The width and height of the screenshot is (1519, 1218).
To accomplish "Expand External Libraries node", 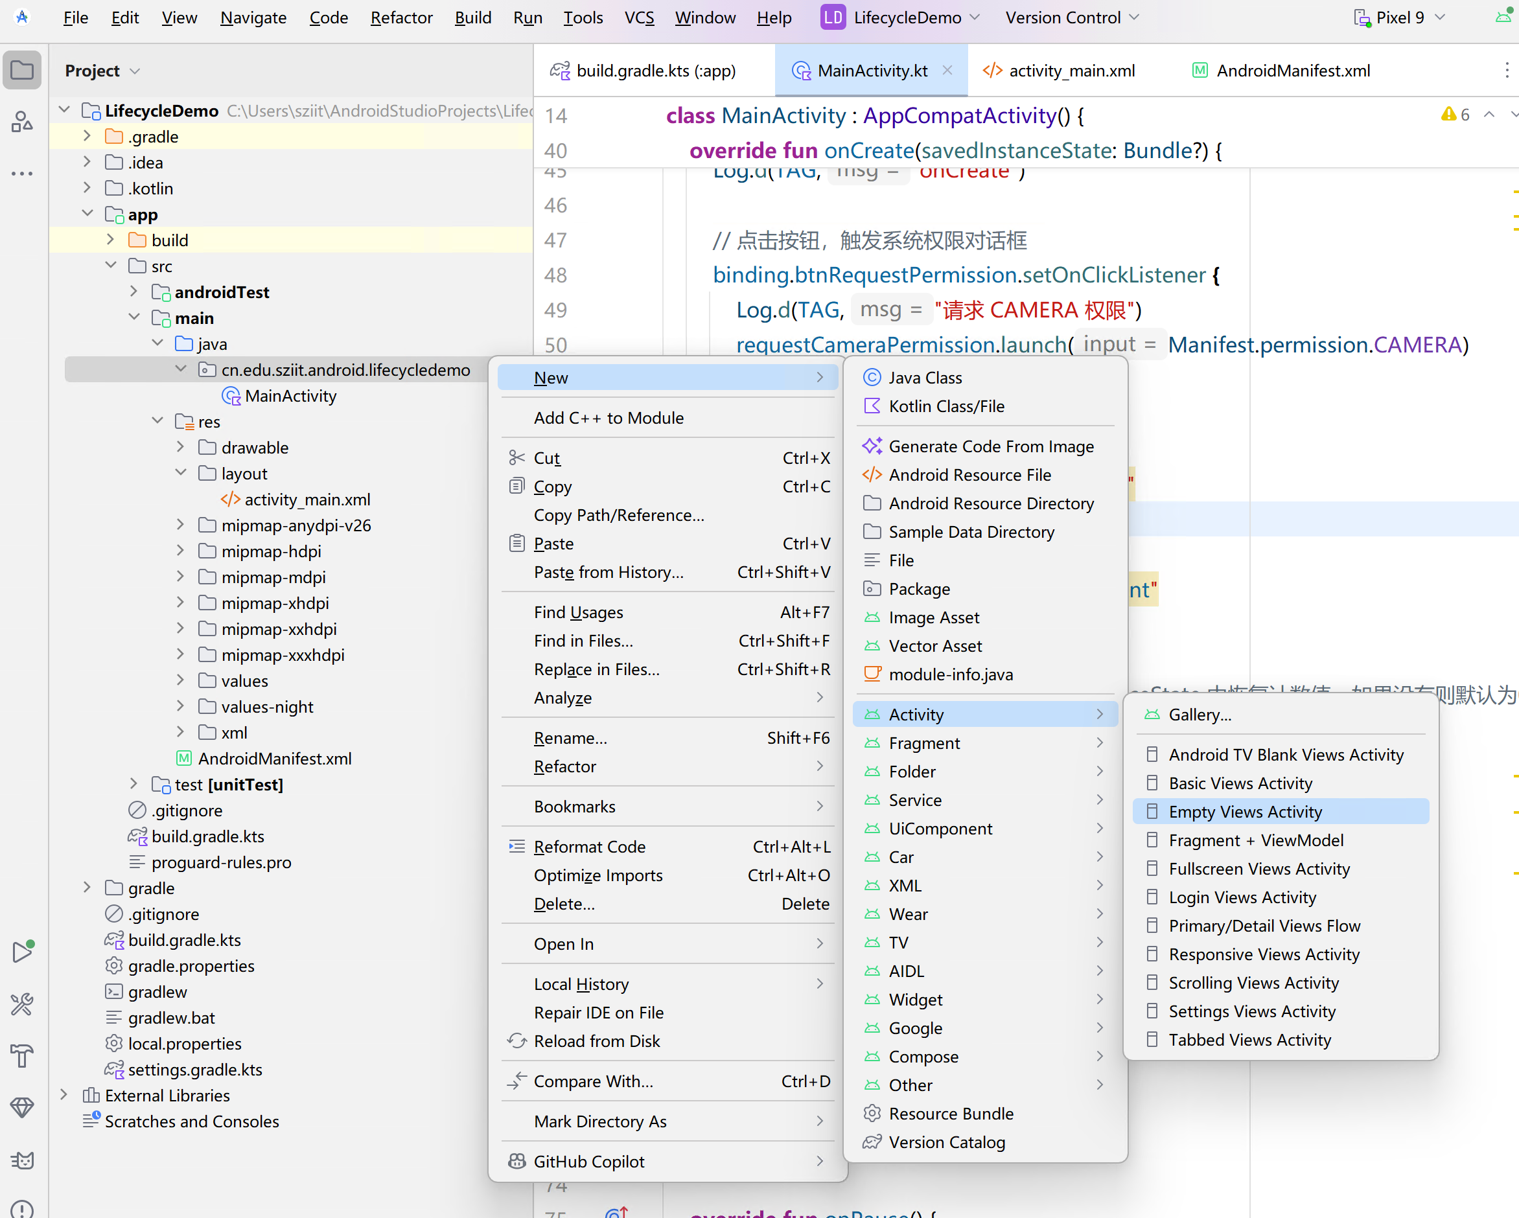I will tap(64, 1096).
